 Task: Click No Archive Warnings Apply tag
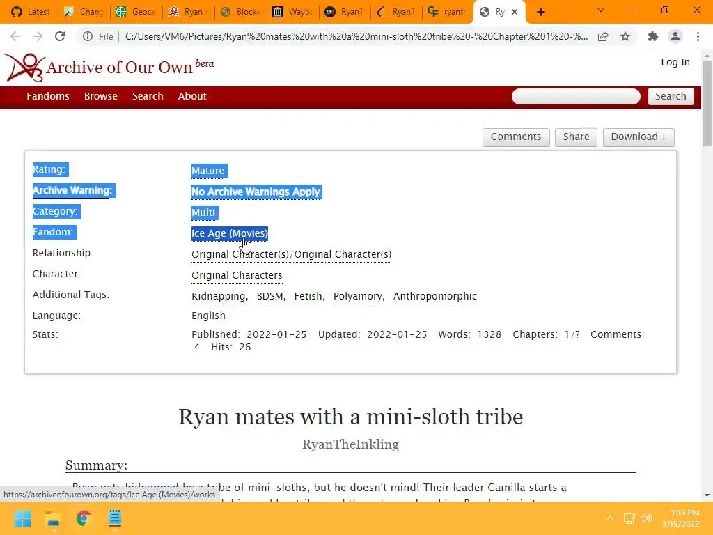[x=256, y=192]
